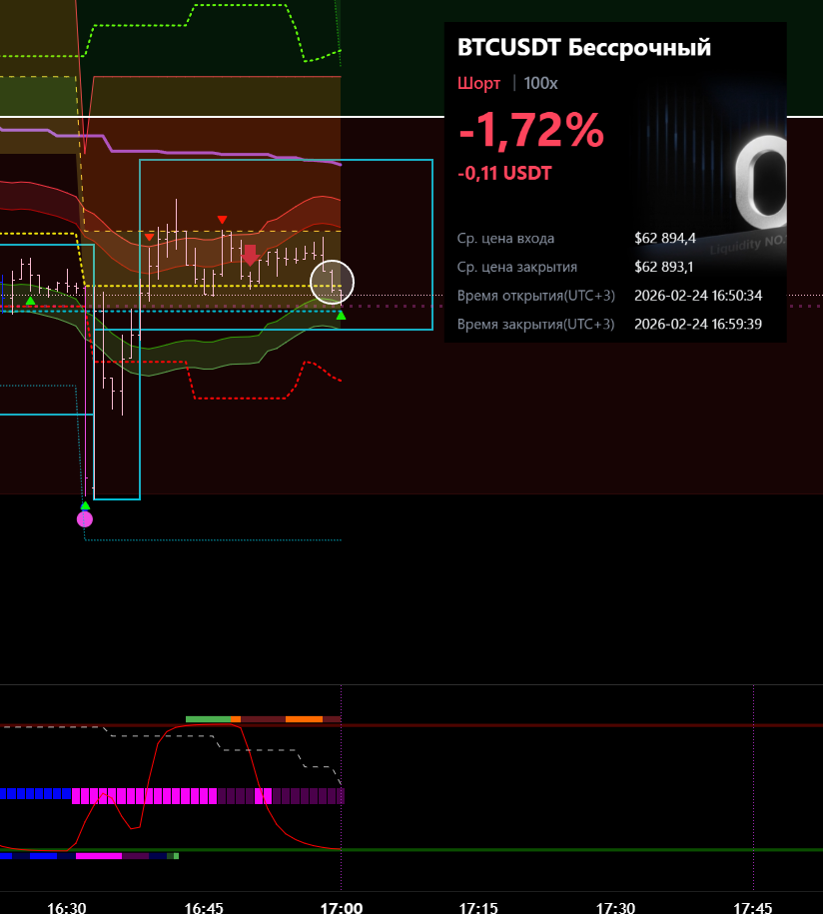This screenshot has height=914, width=823.
Task: Click the 100x leverage label
Action: pyautogui.click(x=540, y=83)
